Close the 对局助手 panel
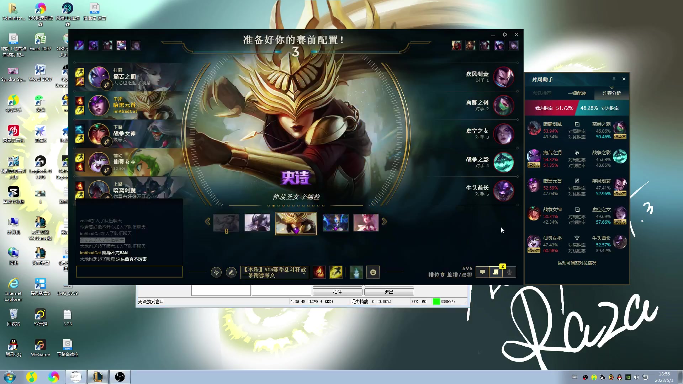 [624, 79]
